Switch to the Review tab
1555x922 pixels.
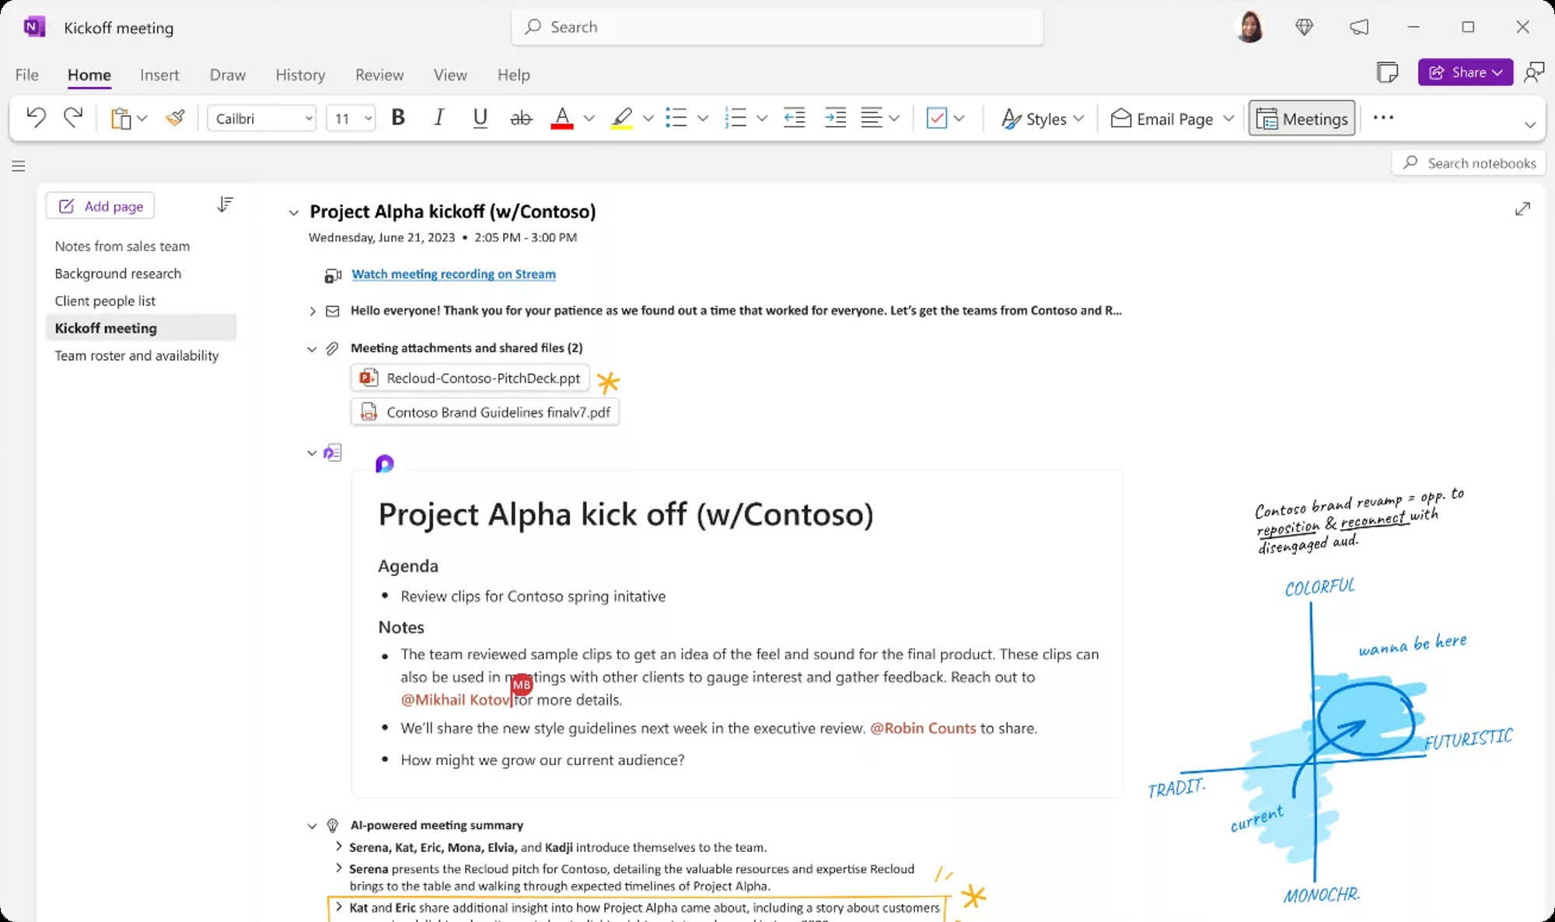(x=379, y=75)
